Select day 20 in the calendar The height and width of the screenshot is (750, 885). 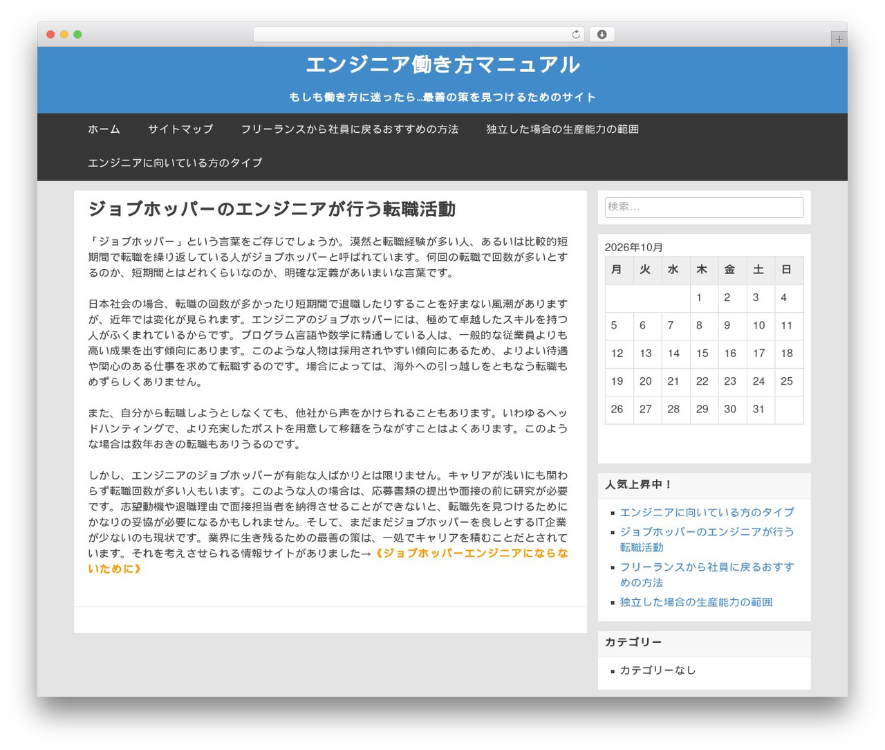pyautogui.click(x=646, y=381)
